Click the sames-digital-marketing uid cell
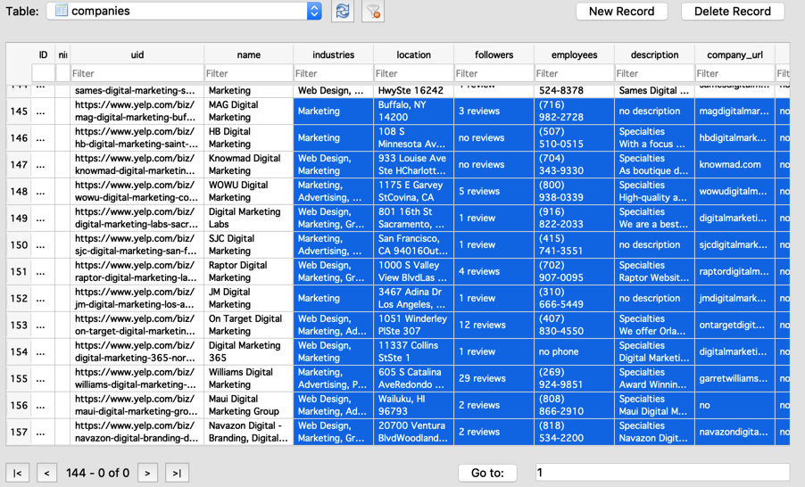This screenshot has width=805, height=487. click(137, 91)
